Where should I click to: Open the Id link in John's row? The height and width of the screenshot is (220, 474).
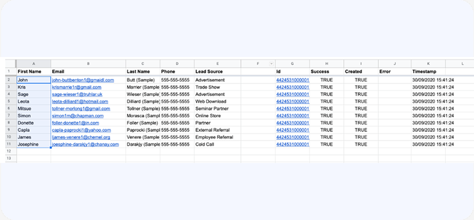click(293, 80)
